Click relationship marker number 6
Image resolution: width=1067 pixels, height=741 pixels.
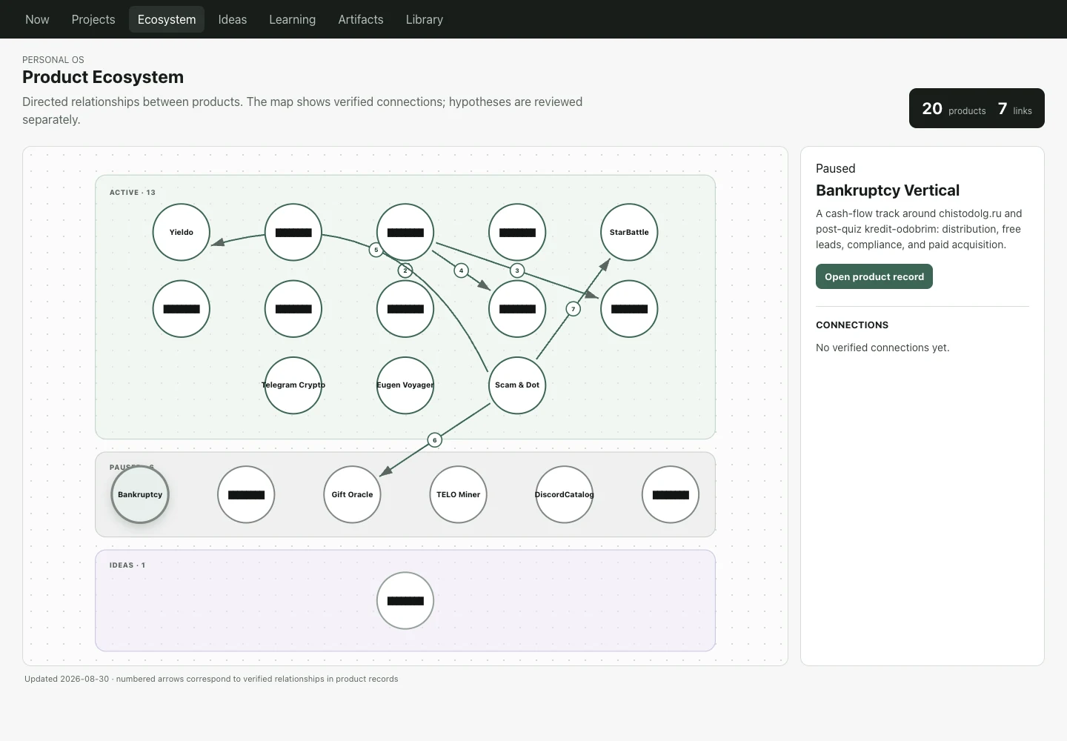coord(435,440)
